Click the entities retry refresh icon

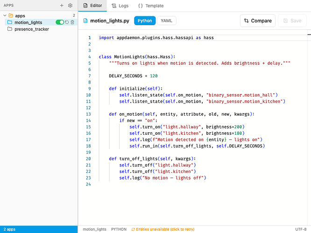[x=133, y=229]
